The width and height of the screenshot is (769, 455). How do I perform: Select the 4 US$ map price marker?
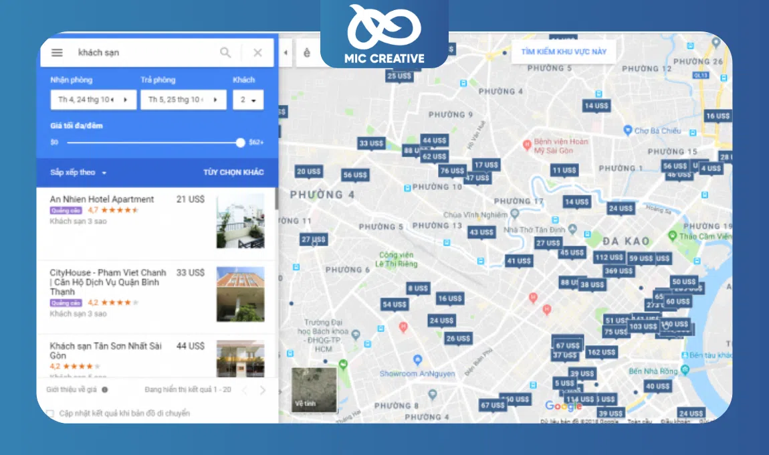click(x=711, y=169)
